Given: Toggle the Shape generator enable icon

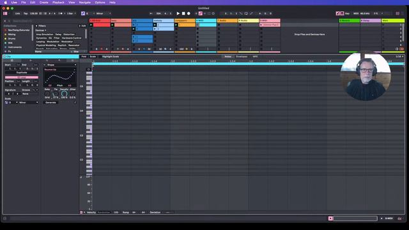Looking at the screenshot, I should coord(45,65).
